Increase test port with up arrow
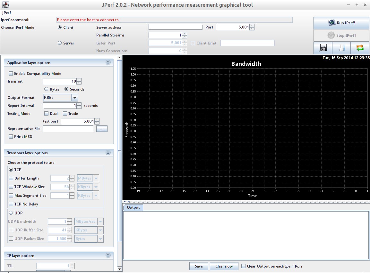 [97, 120]
